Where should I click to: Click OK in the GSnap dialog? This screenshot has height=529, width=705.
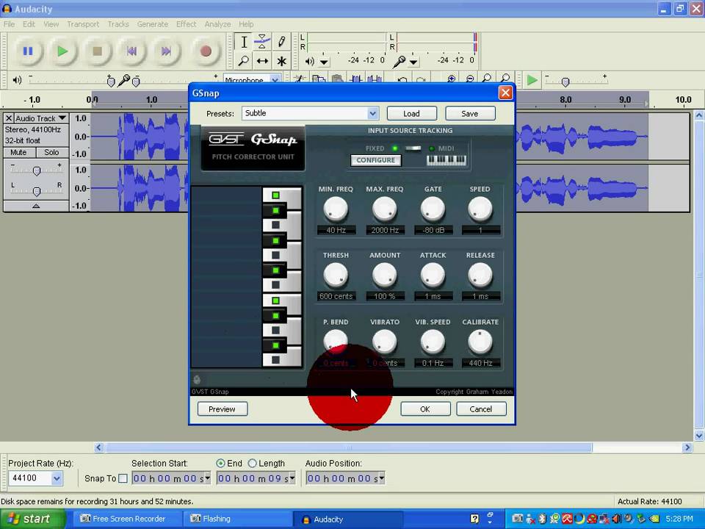tap(425, 409)
